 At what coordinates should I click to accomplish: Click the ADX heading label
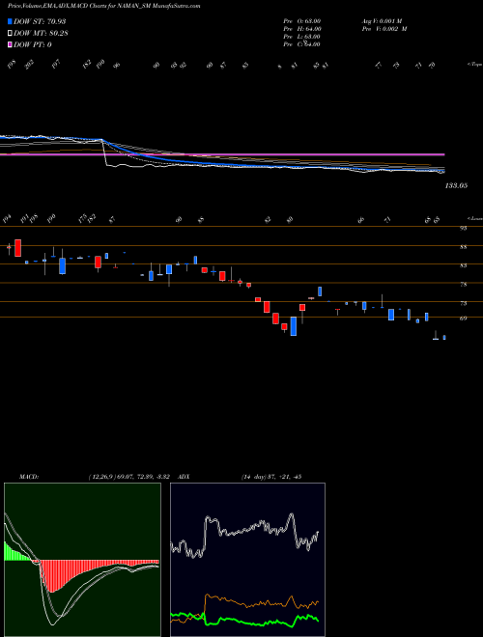pyautogui.click(x=184, y=477)
